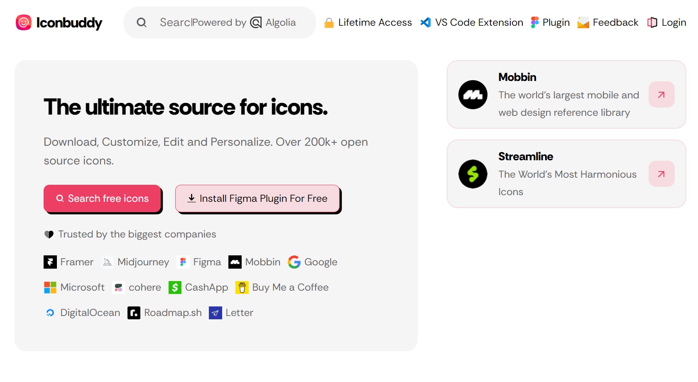This screenshot has width=698, height=382.
Task: Click the Framer company icon
Action: click(x=50, y=262)
